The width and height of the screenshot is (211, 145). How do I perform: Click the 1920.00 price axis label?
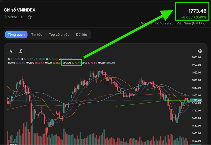pos(196,73)
